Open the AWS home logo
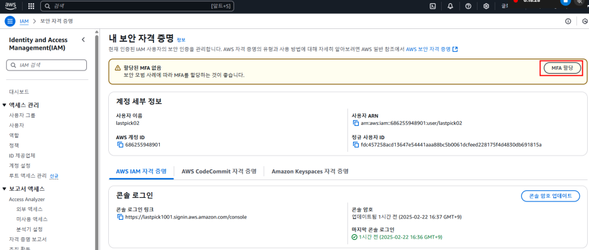Image resolution: width=589 pixels, height=250 pixels. coord(11,6)
